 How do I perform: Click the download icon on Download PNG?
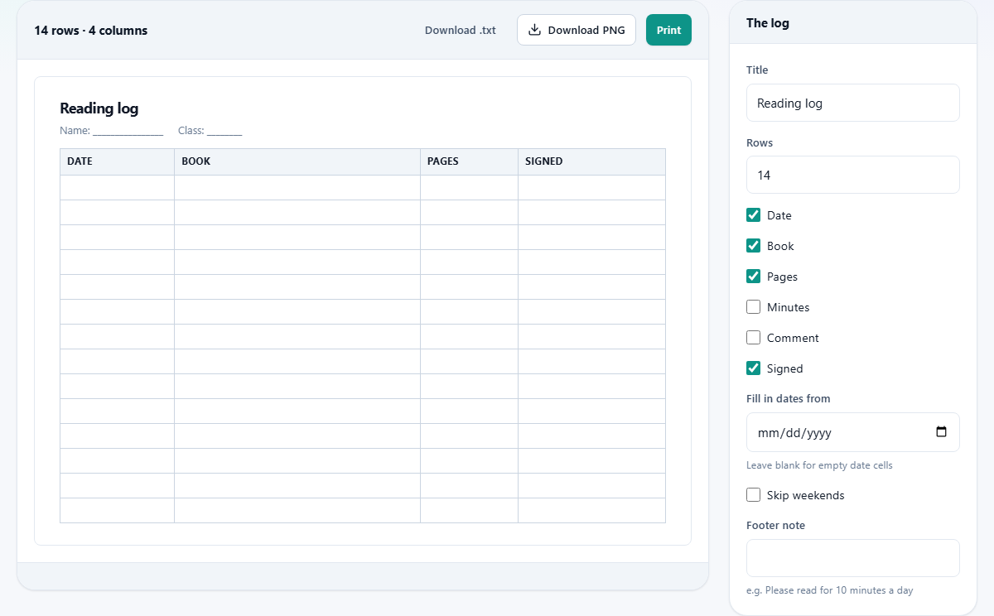point(535,30)
